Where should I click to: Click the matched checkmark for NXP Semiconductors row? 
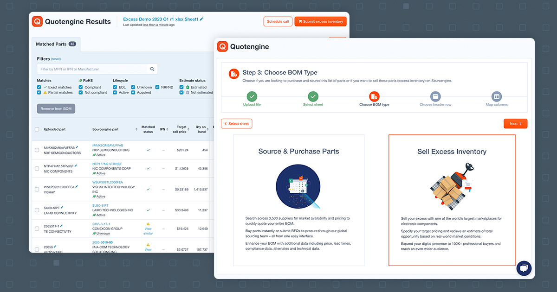tap(148, 150)
